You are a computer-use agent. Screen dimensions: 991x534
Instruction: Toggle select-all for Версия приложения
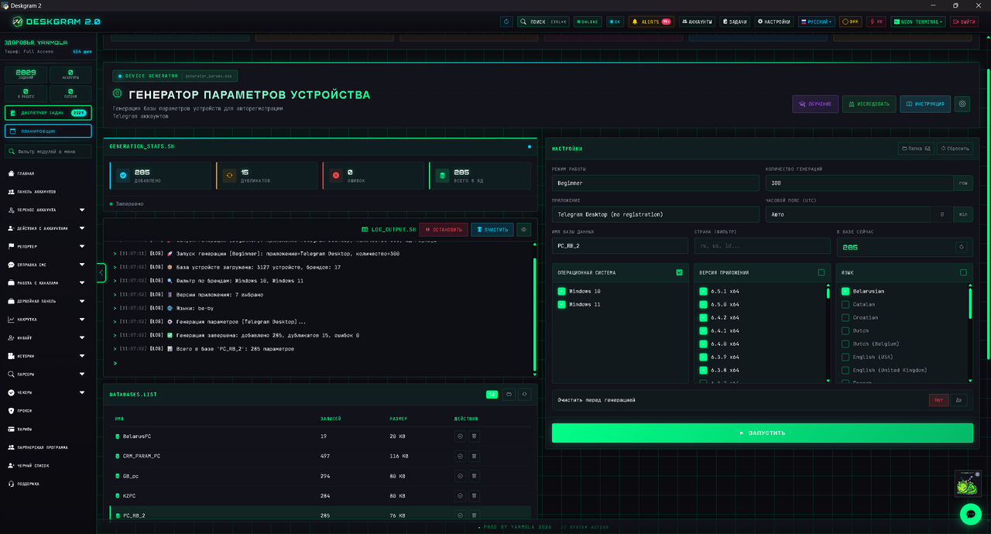coord(821,272)
